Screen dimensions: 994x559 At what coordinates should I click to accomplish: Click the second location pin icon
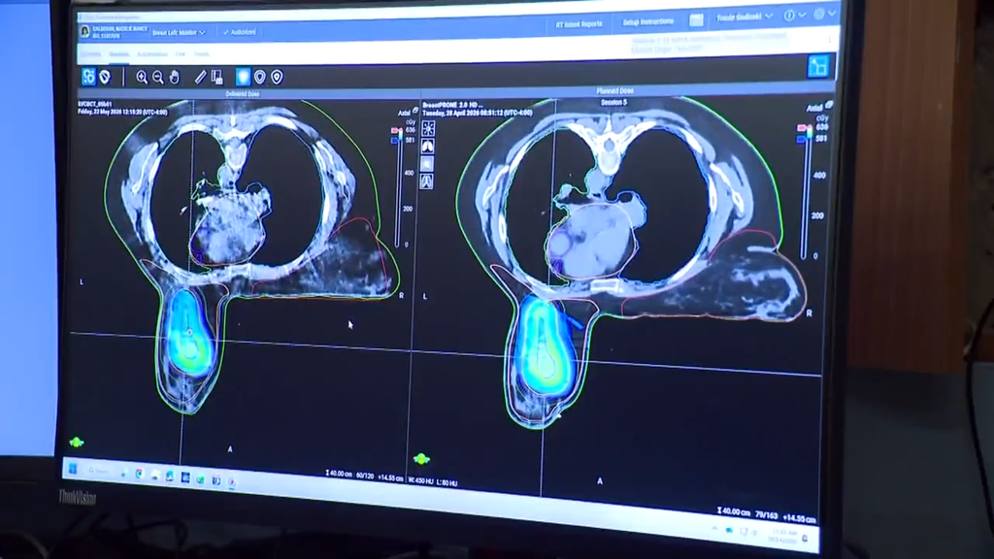coord(277,78)
